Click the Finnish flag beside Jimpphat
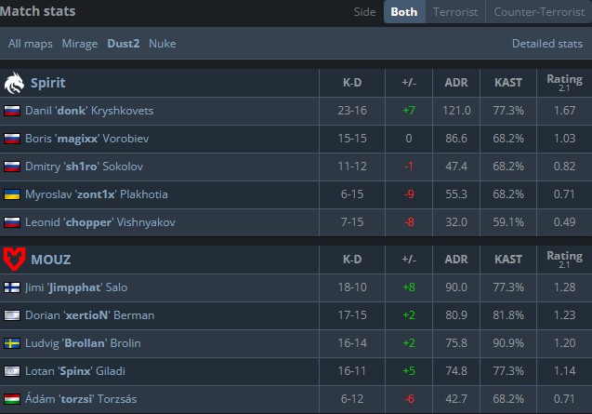The width and height of the screenshot is (592, 414). coord(13,287)
